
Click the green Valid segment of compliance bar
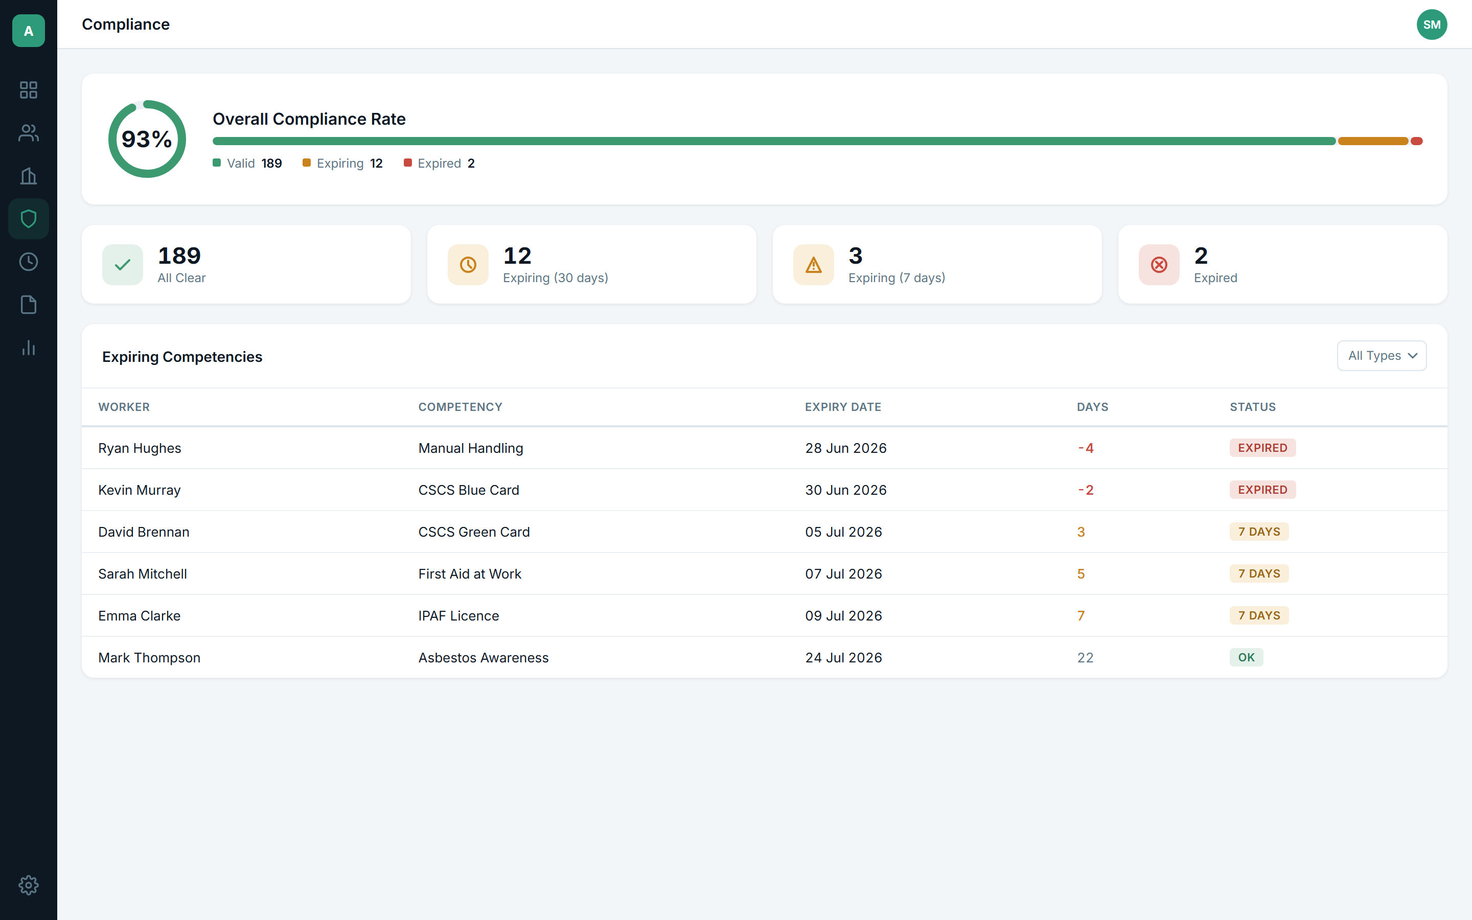(x=774, y=141)
